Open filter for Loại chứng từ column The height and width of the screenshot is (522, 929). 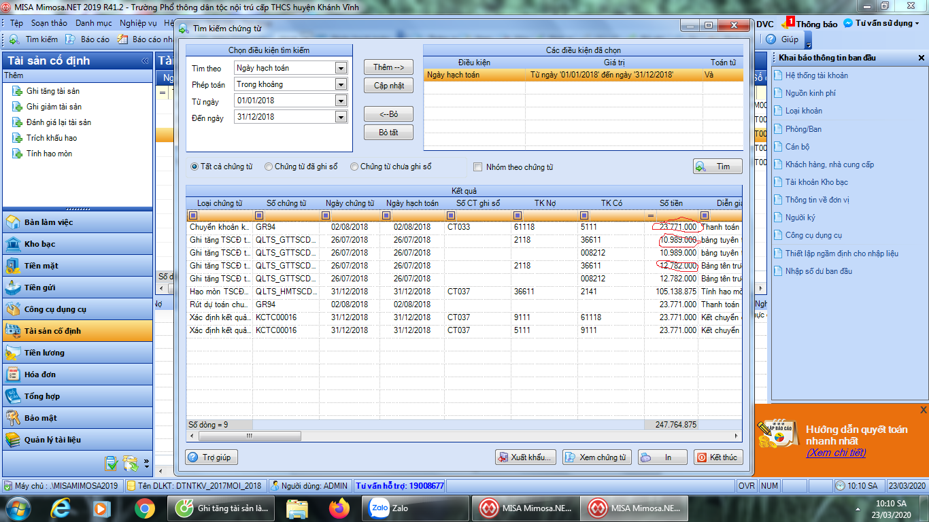(193, 215)
